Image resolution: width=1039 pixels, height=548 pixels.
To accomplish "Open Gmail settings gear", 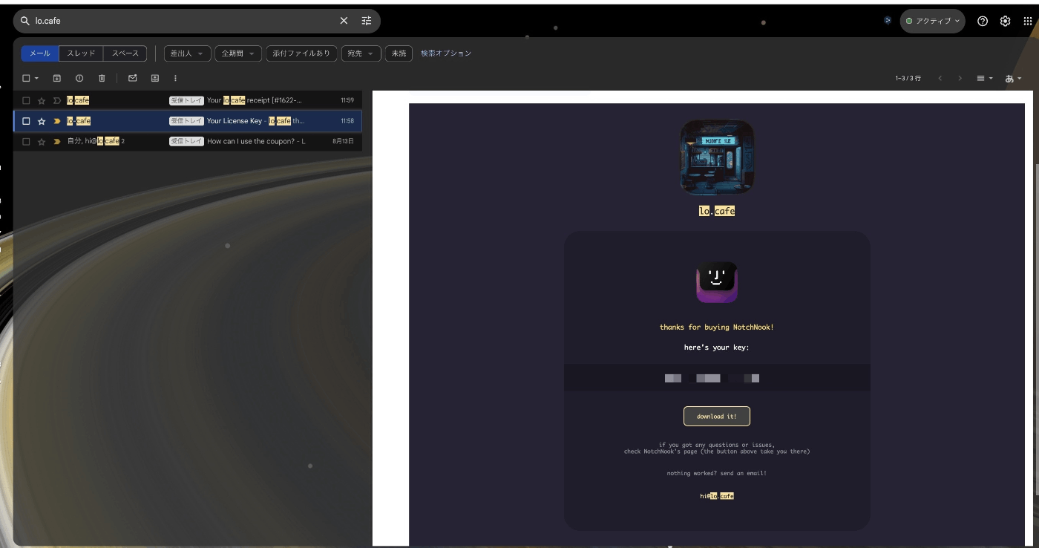I will click(x=1005, y=21).
